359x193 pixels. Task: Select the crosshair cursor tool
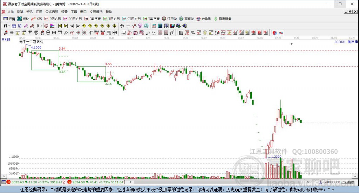coord(128,26)
